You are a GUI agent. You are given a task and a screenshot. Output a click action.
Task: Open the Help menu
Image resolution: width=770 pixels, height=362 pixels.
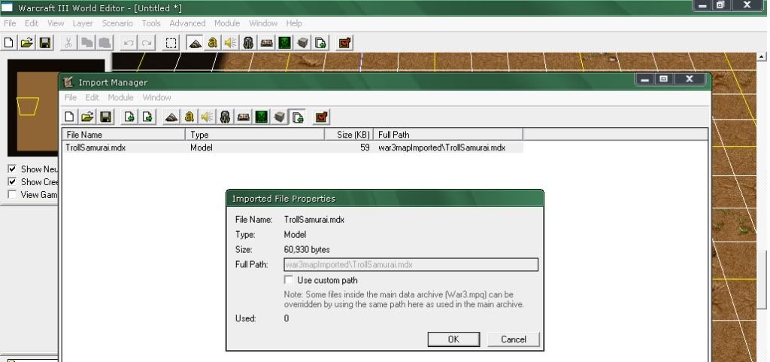(294, 23)
